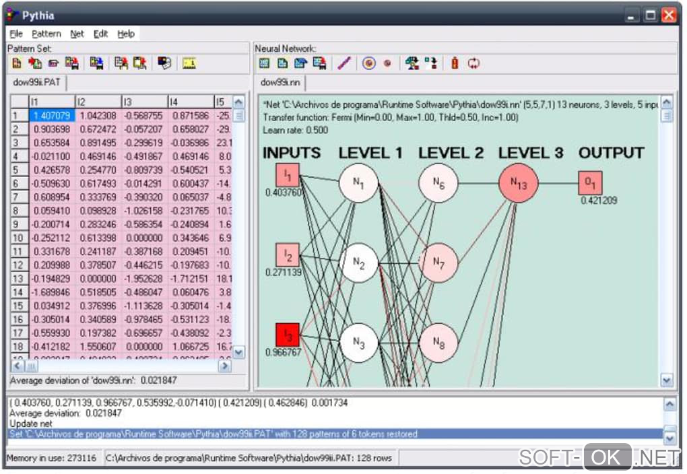Click cell value 1.042308
Viewport: 687px width, 474px height.
(x=98, y=116)
